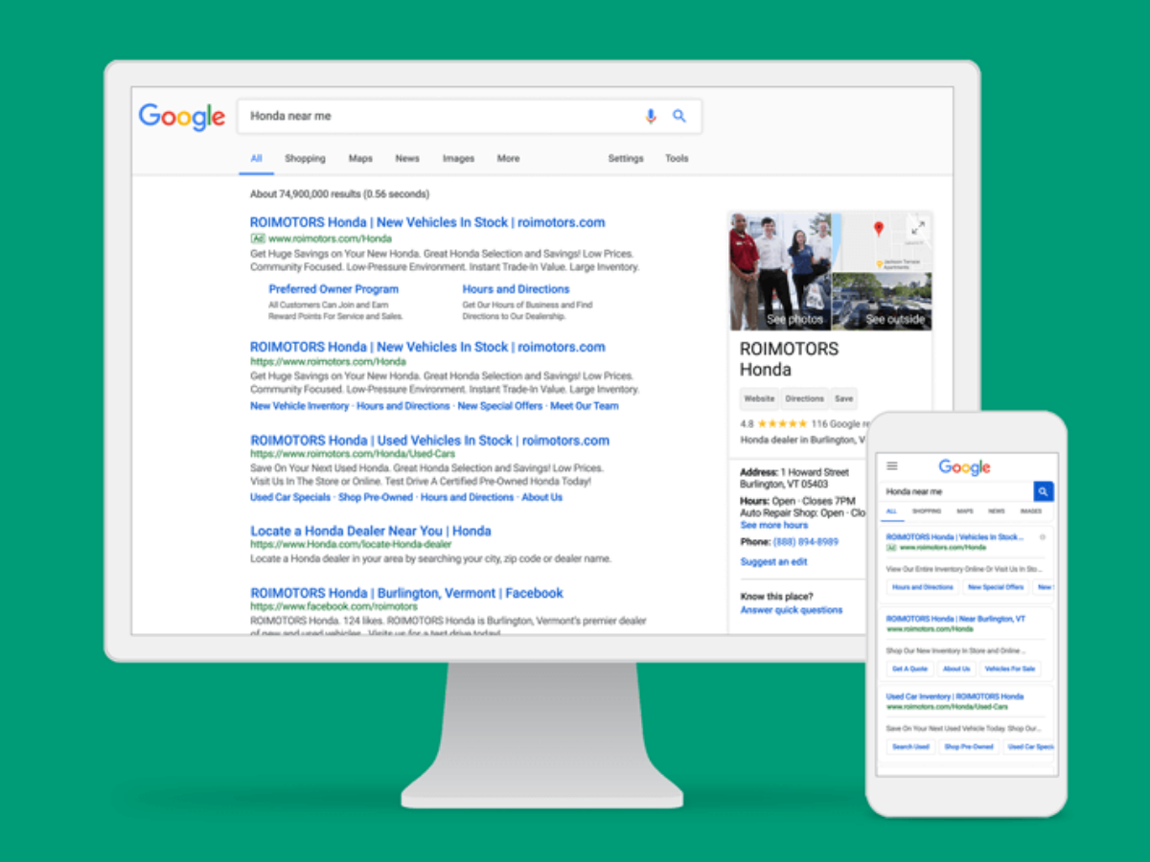The image size is (1150, 862).
Task: Click the About Us sitelink on desktop
Action: (x=542, y=497)
